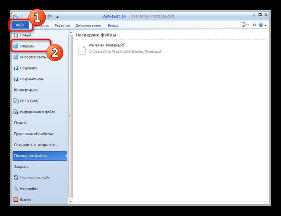281x216 pixels.
Task: Maximize the ABViewer window
Action: tap(260, 15)
